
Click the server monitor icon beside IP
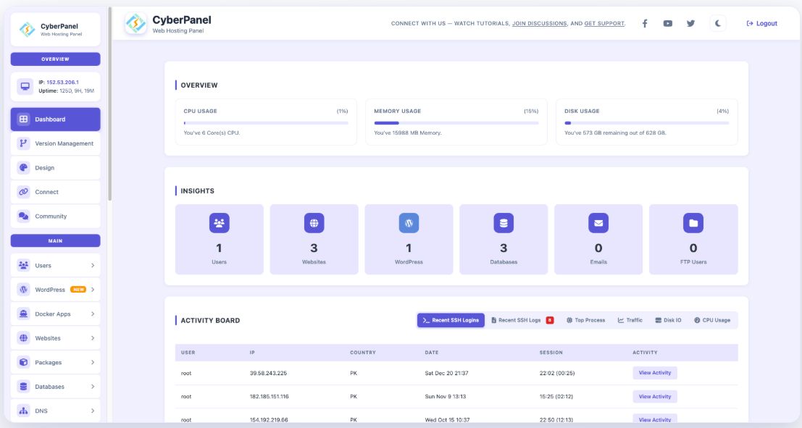pyautogui.click(x=25, y=86)
